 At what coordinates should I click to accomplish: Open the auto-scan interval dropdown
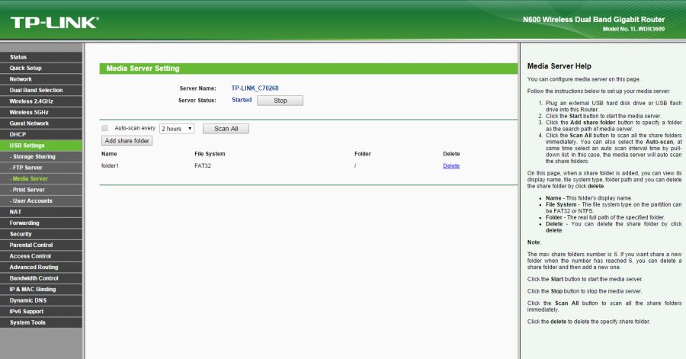pyautogui.click(x=177, y=129)
